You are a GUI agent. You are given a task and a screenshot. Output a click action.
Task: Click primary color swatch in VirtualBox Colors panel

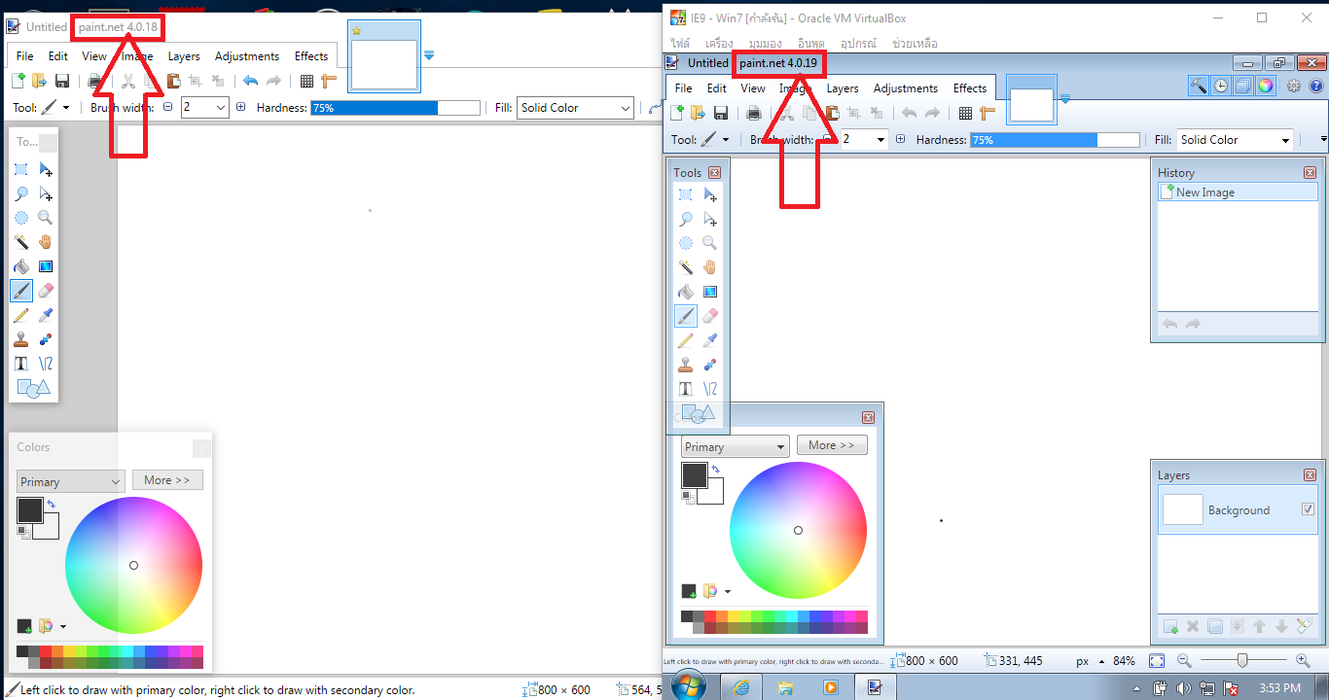coord(694,474)
